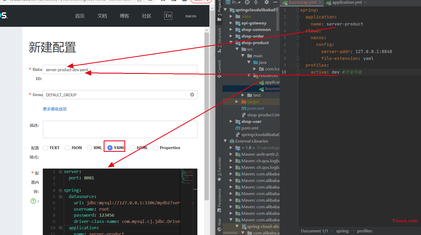Click the fold marker on spring: line 1
Image resolution: width=421 pixels, height=235 pixels.
[298, 10]
